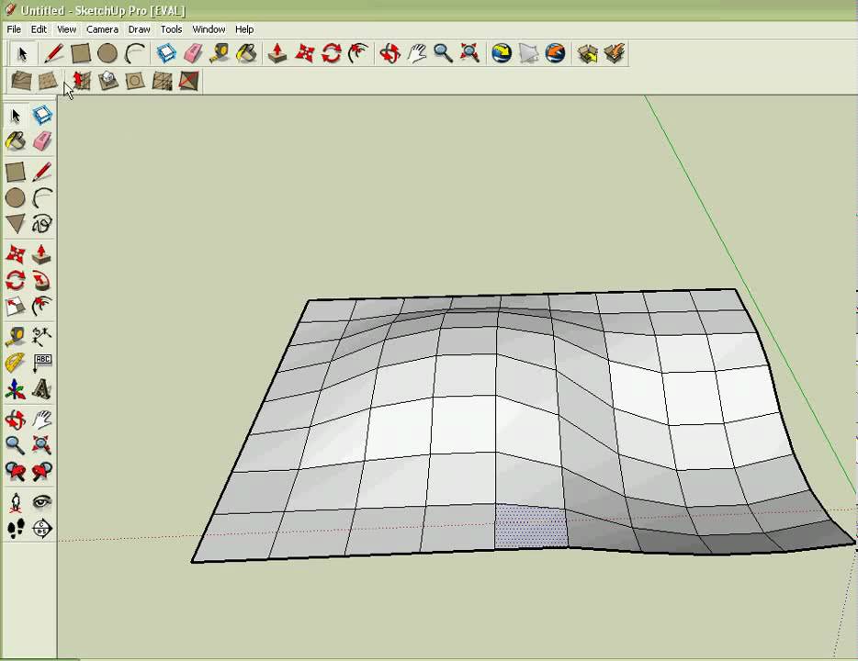Select the Rotate tool in top toolbar
The image size is (858, 661).
332,53
